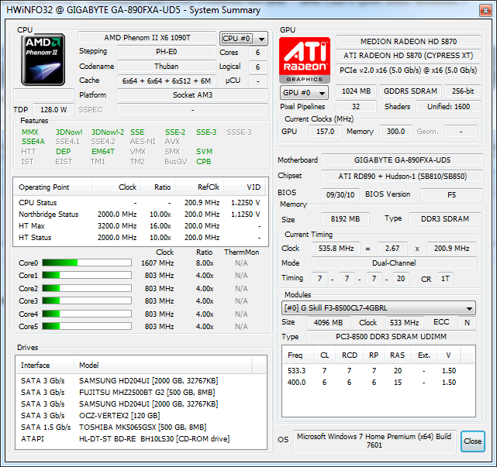Open the GPU #0 selector dropdown
This screenshot has width=497, height=467.
tap(304, 93)
